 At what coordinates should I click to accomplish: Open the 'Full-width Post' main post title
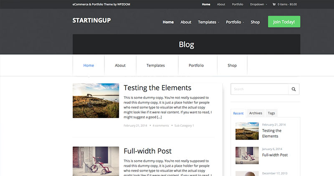click(x=147, y=151)
